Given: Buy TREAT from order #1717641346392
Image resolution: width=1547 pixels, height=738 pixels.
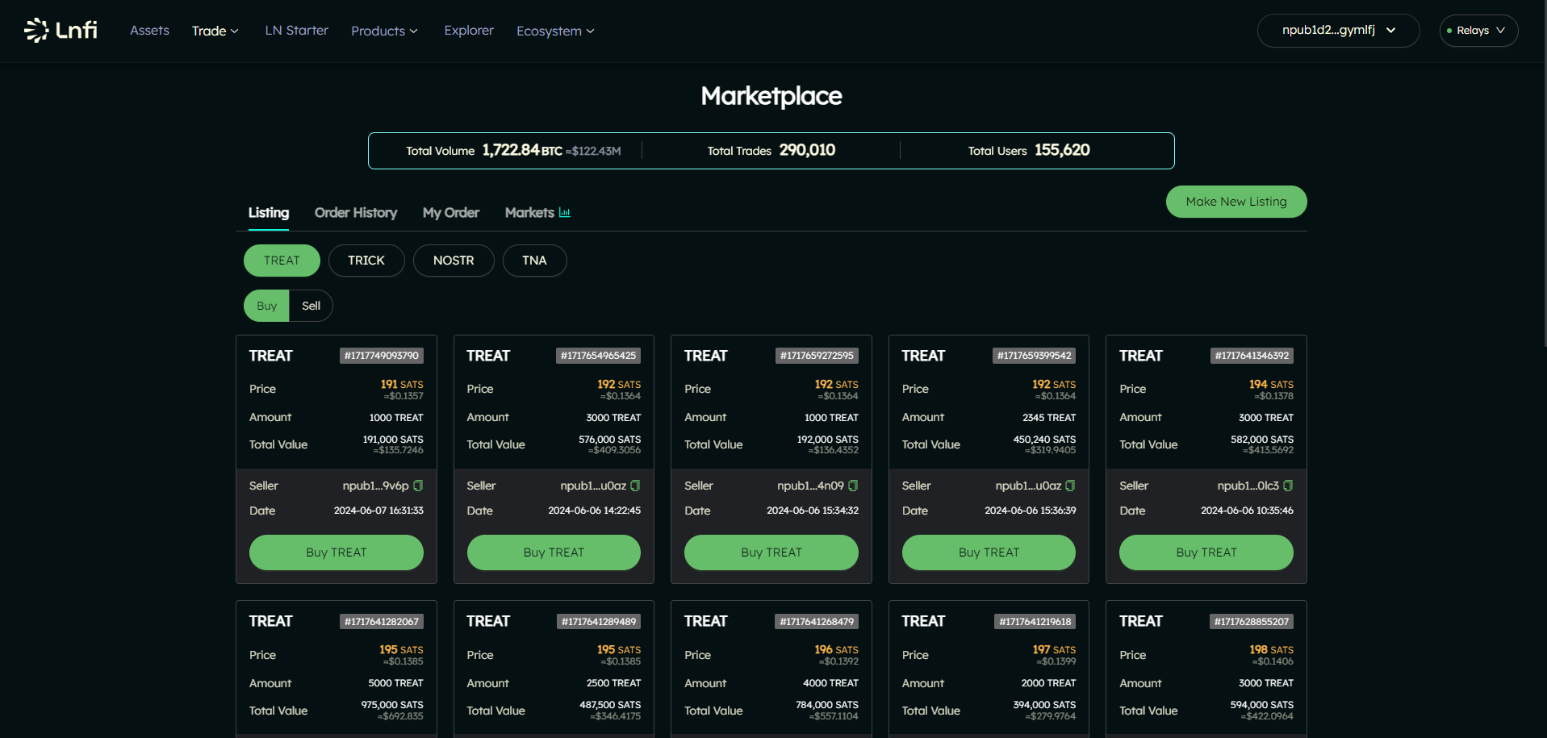Looking at the screenshot, I should pos(1206,552).
